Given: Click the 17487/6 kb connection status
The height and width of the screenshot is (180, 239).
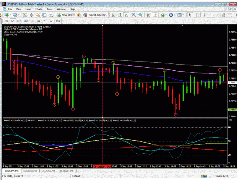Looking at the screenshot, I should pos(222,176).
